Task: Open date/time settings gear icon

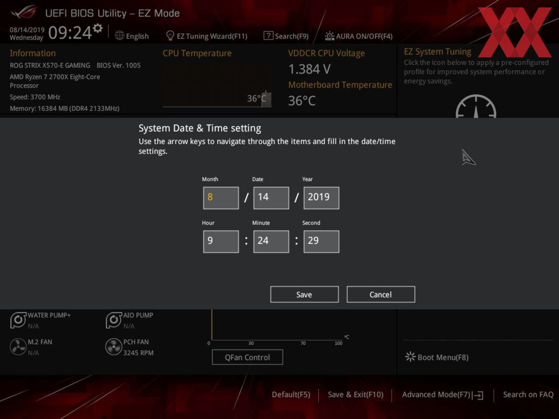Action: (97, 28)
